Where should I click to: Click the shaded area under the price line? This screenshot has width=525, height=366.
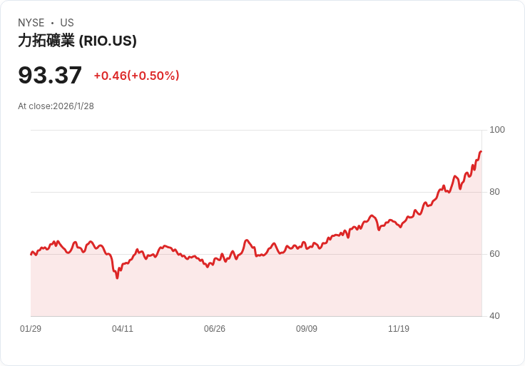pyautogui.click(x=256, y=288)
